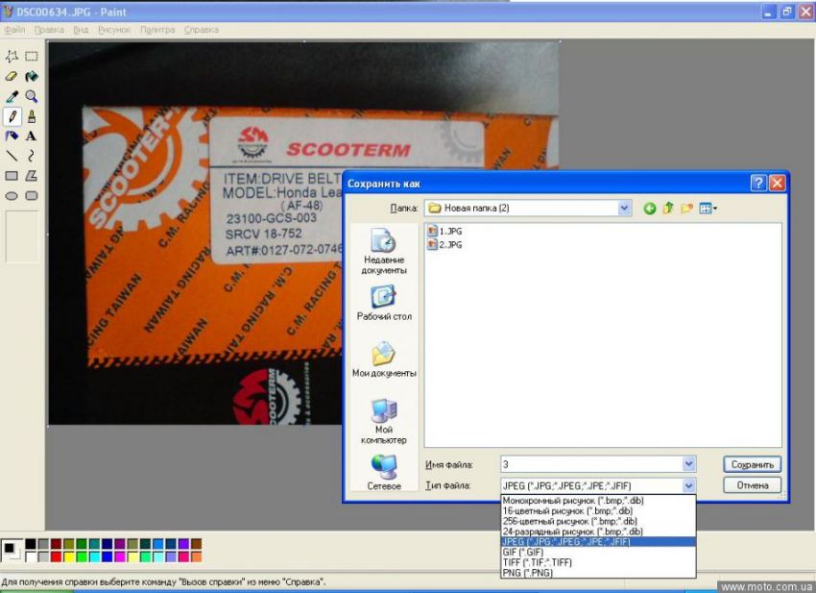Screen dimensions: 816x593
Task: Select the Ellipse tool
Action: [x=12, y=196]
